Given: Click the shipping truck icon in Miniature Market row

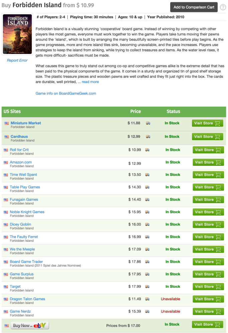Looking at the screenshot, I should pos(148,123).
